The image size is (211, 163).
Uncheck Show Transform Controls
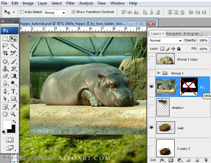(73, 12)
